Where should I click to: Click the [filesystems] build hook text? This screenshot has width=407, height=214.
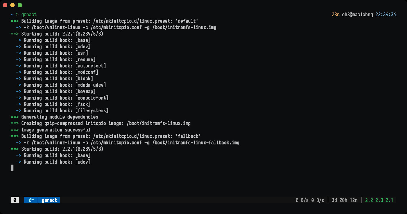click(x=92, y=110)
